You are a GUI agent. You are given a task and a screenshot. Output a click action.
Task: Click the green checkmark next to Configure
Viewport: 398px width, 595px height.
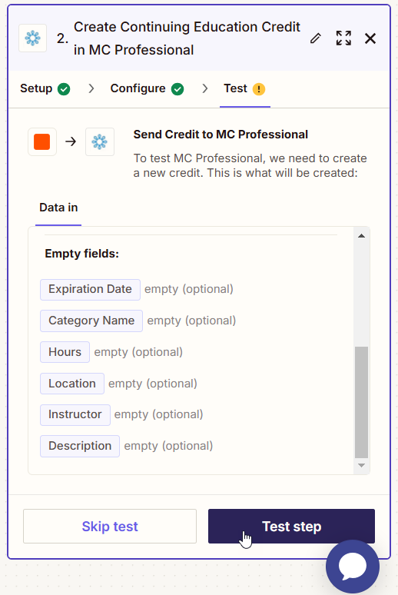[177, 89]
